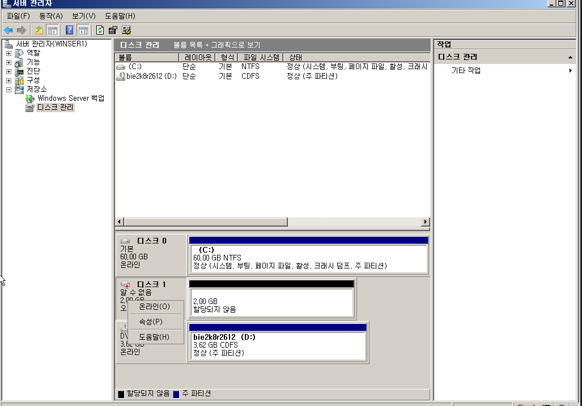The height and width of the screenshot is (406, 582).
Task: Click the 역할 roles icon
Action: pos(19,53)
